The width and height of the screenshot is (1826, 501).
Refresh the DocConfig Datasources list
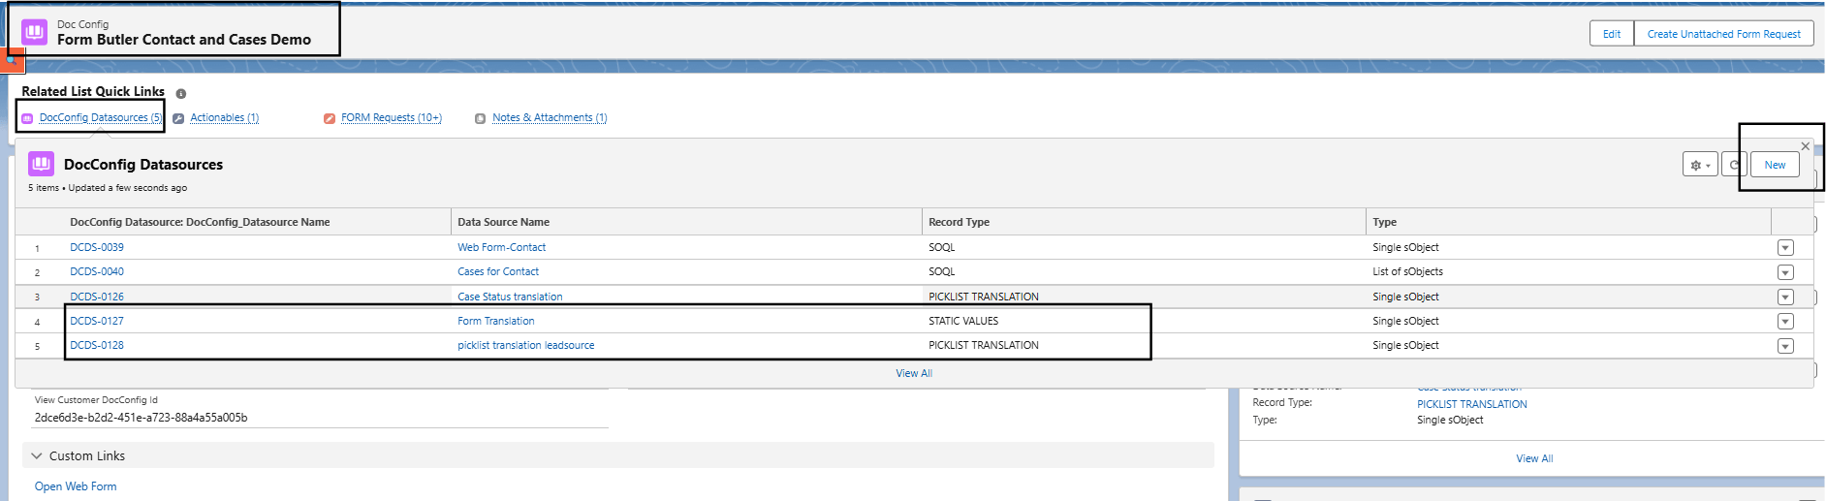[x=1734, y=165]
